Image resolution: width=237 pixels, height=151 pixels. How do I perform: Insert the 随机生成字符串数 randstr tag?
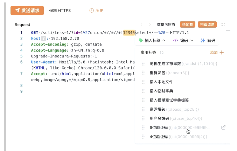183,64
